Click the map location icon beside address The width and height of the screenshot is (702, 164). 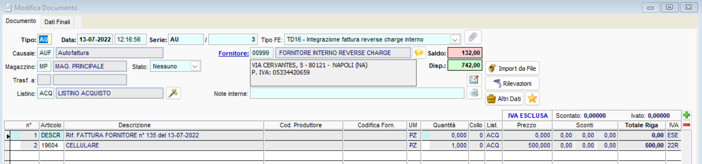473,79
